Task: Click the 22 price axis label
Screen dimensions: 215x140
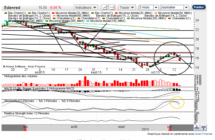Action: tap(197, 30)
